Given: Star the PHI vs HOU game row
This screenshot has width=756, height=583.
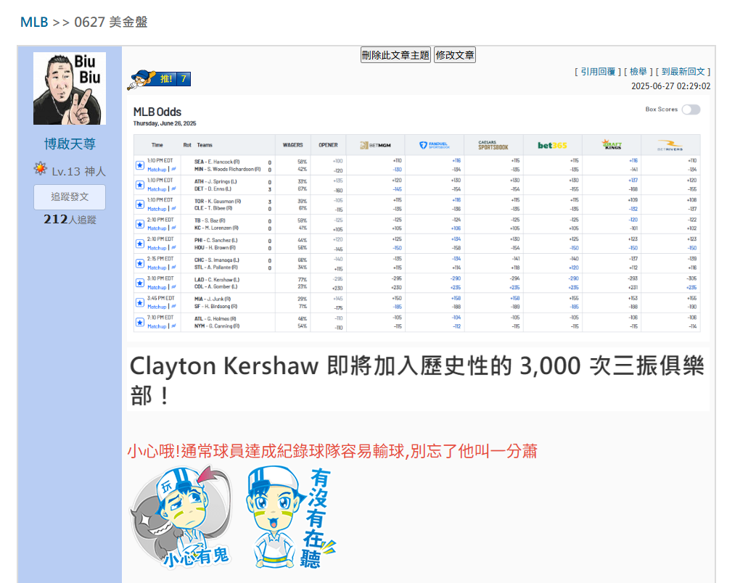Looking at the screenshot, I should (x=140, y=244).
